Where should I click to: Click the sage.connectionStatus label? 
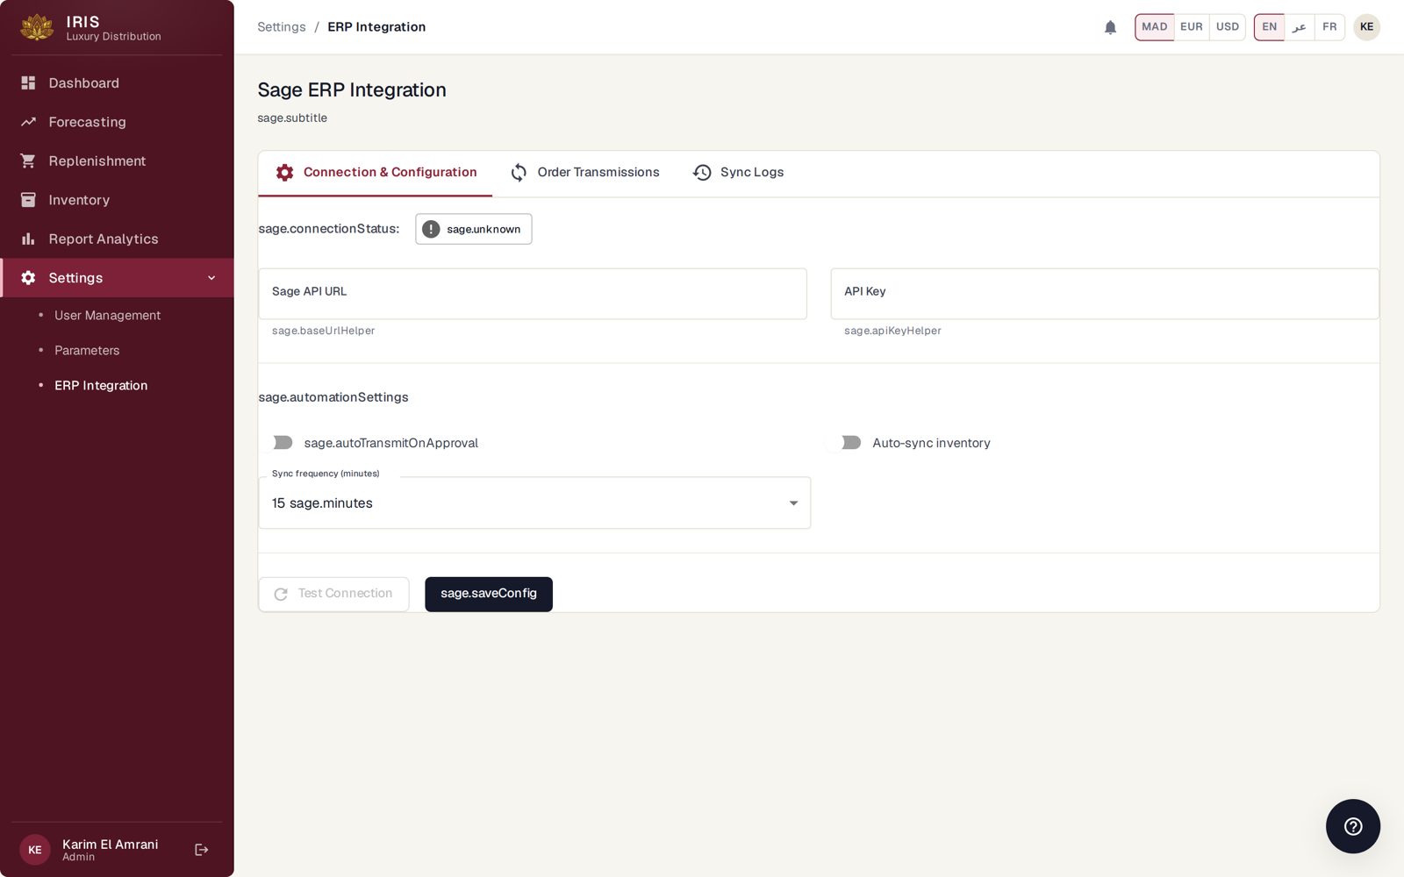point(329,229)
